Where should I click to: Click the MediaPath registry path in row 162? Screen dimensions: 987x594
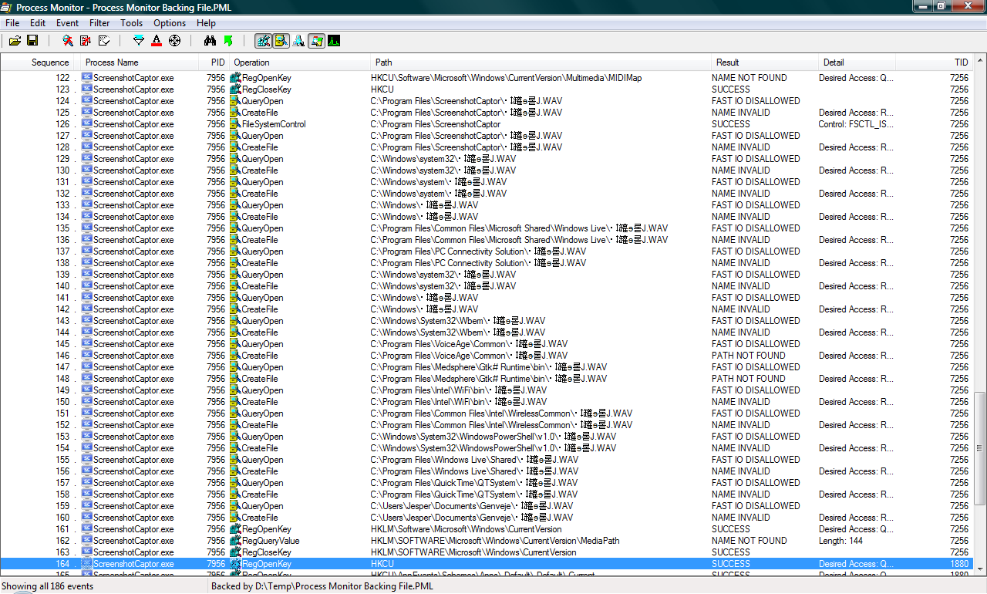(x=495, y=541)
